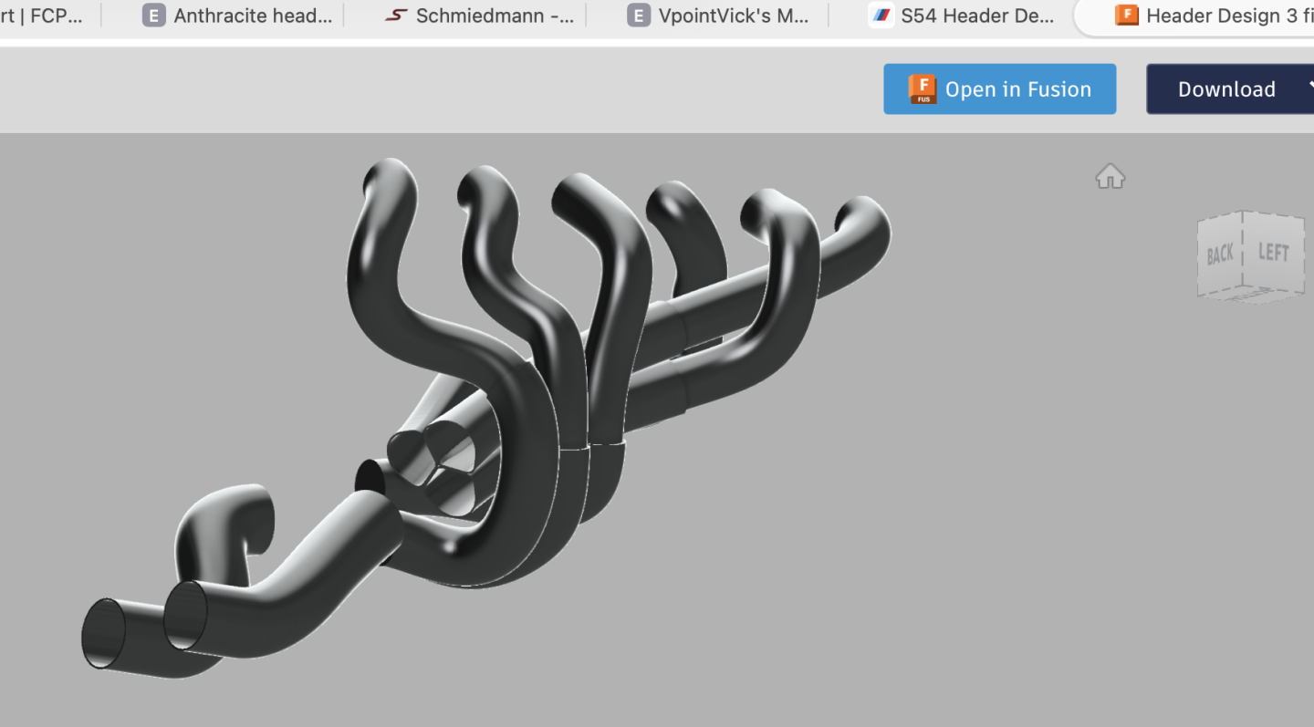Switch to S54 Header De tab
The image size is (1314, 727).
click(x=964, y=16)
